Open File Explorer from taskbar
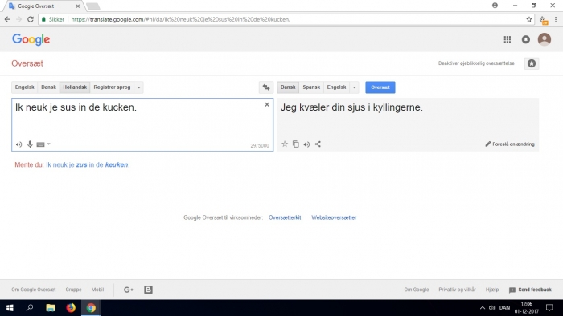This screenshot has width=563, height=316. [x=50, y=308]
